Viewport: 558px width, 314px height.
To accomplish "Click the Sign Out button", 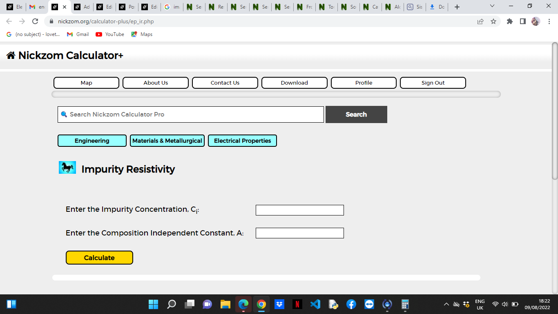I will tap(433, 83).
